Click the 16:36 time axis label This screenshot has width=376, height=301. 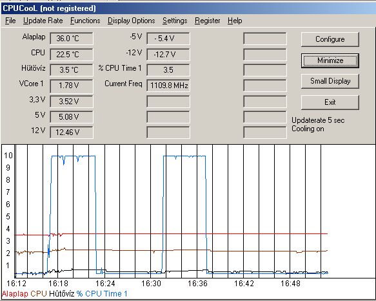pos(197,284)
